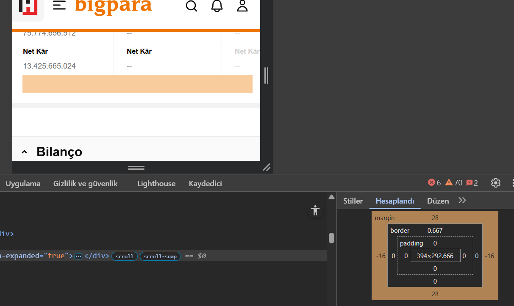Click the device viewport right resize handle

pos(267,75)
